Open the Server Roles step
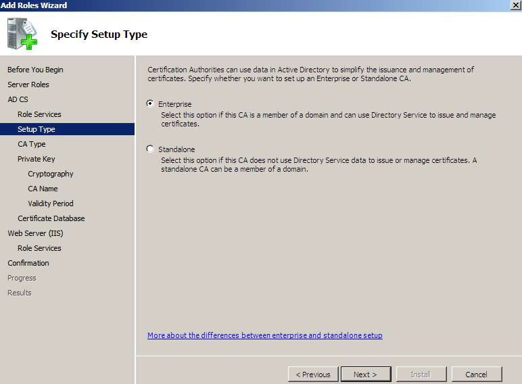The image size is (522, 384). point(28,85)
